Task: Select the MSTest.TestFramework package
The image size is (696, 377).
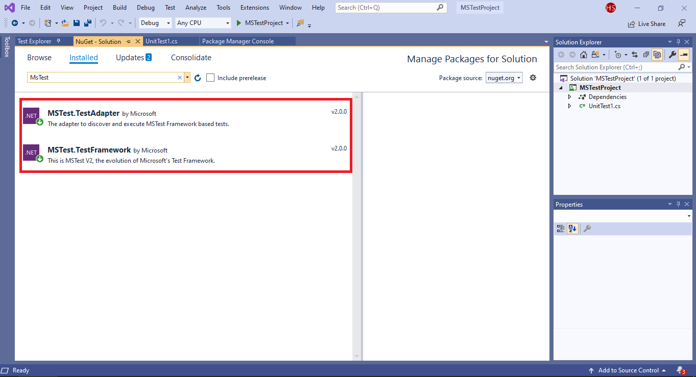Action: pos(185,154)
